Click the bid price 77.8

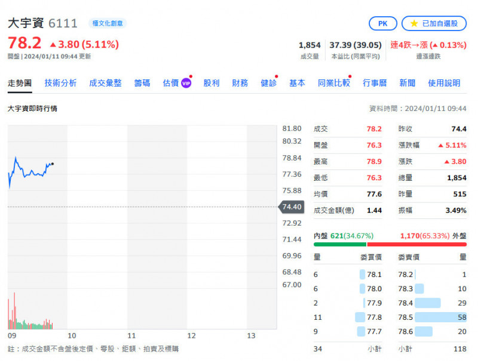click(374, 317)
